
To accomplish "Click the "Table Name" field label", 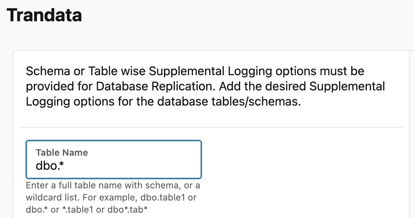I will coord(62,153).
